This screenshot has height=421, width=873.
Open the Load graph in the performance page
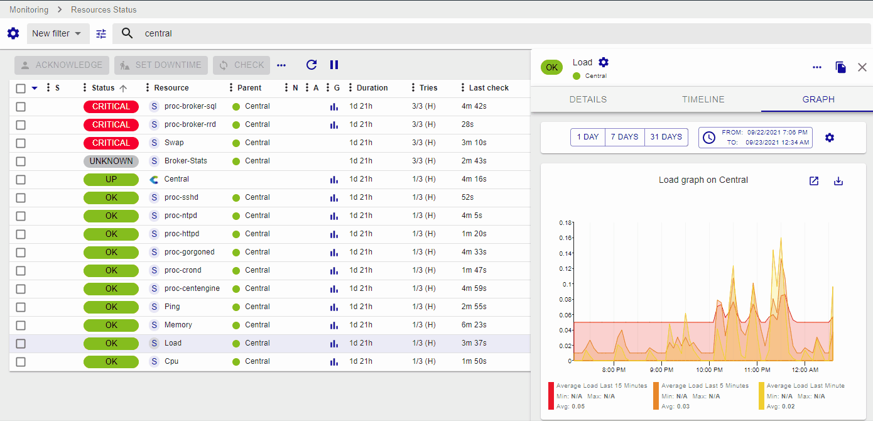pos(814,181)
